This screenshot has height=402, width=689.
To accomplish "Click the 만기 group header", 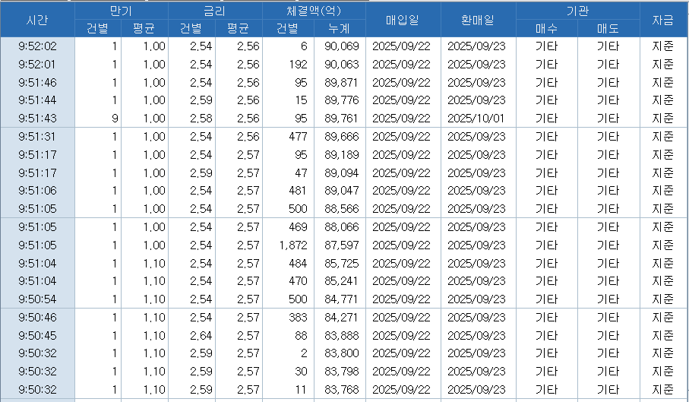I will point(121,11).
